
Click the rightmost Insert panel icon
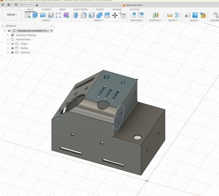point(203,15)
